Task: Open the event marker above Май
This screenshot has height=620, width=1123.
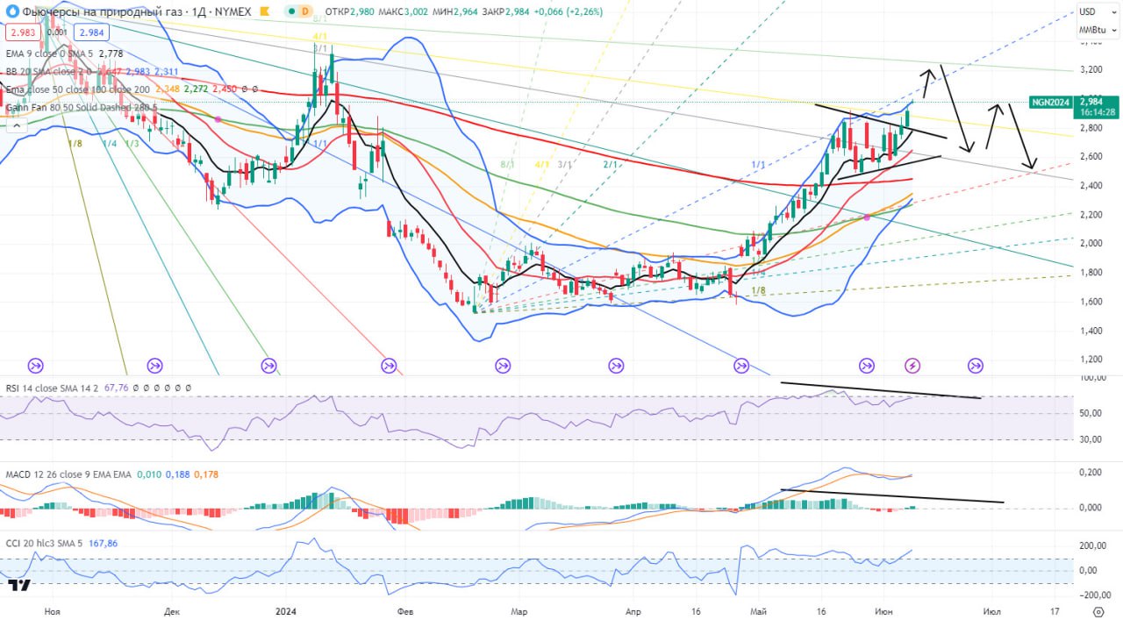Action: [x=741, y=365]
